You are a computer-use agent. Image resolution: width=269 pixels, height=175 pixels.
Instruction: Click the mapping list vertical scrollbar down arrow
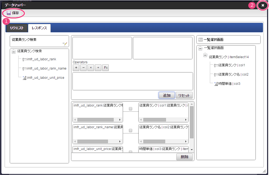point(192,150)
